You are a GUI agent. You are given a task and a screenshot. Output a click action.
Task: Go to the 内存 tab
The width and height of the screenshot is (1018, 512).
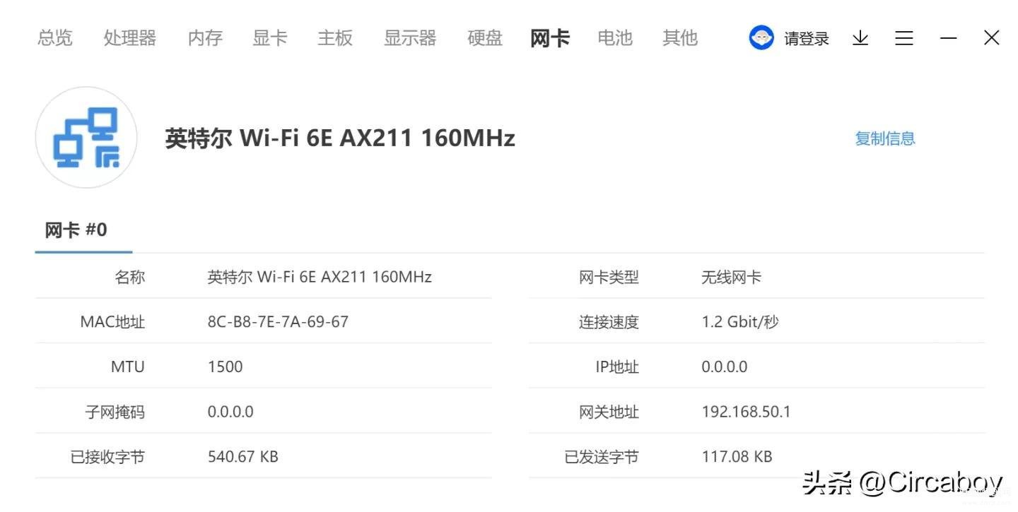pos(205,37)
